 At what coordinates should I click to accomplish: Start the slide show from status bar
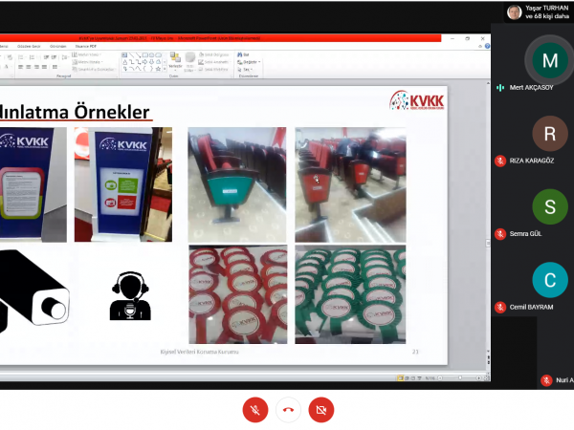point(420,378)
